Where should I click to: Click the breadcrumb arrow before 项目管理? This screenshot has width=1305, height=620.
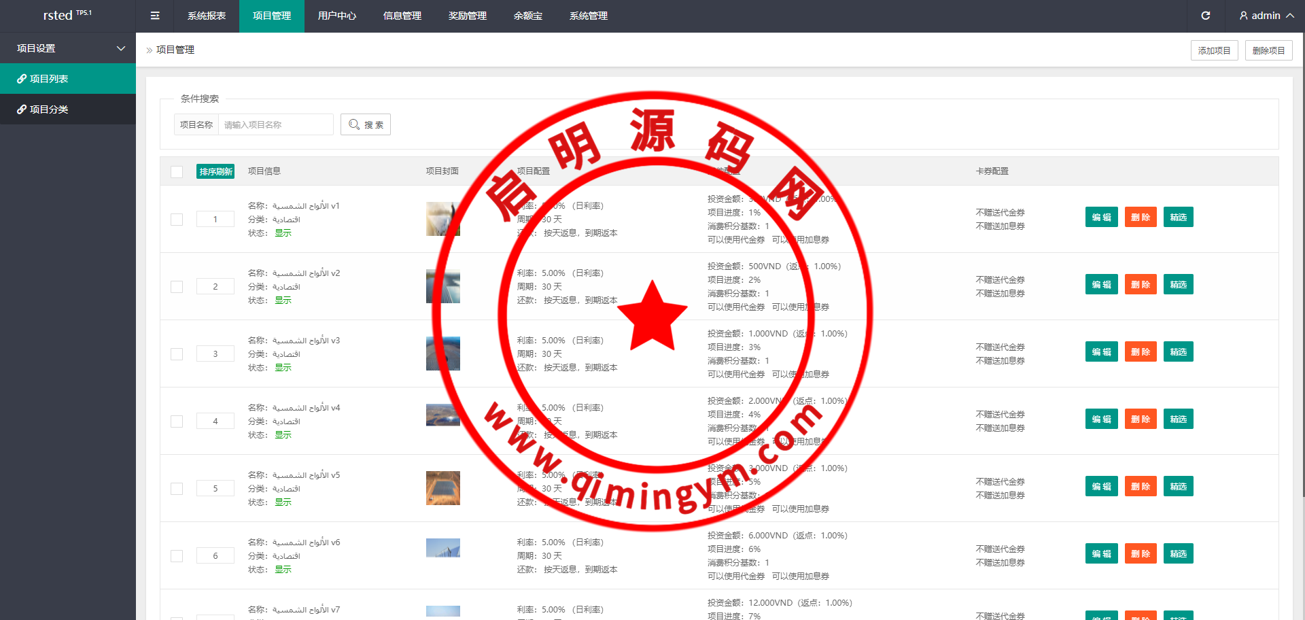tap(150, 50)
